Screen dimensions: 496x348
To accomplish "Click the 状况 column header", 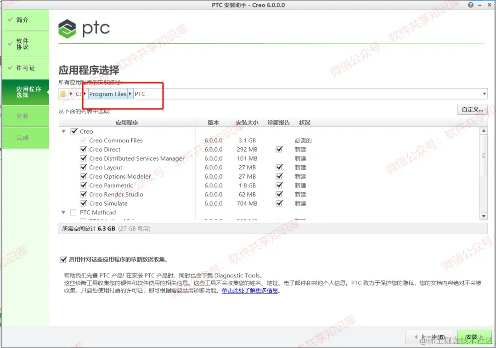I will click(304, 122).
